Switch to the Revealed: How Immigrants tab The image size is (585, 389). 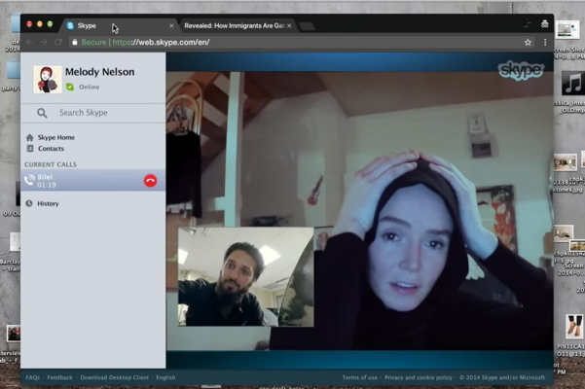click(234, 26)
